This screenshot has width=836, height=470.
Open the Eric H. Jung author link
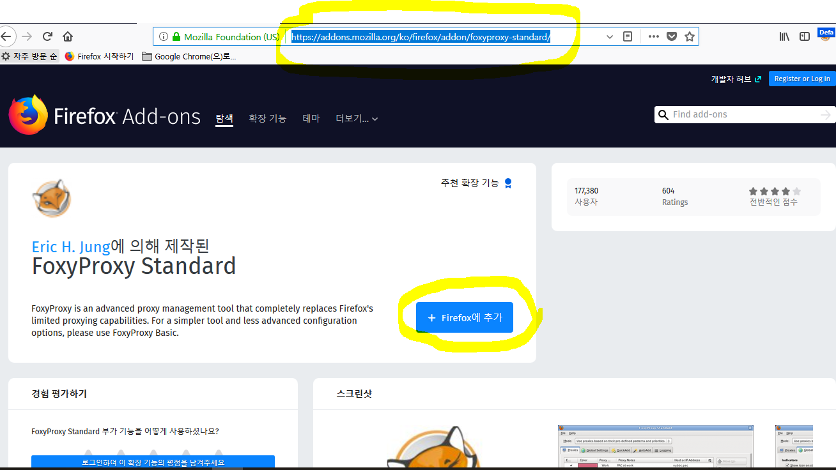point(71,246)
